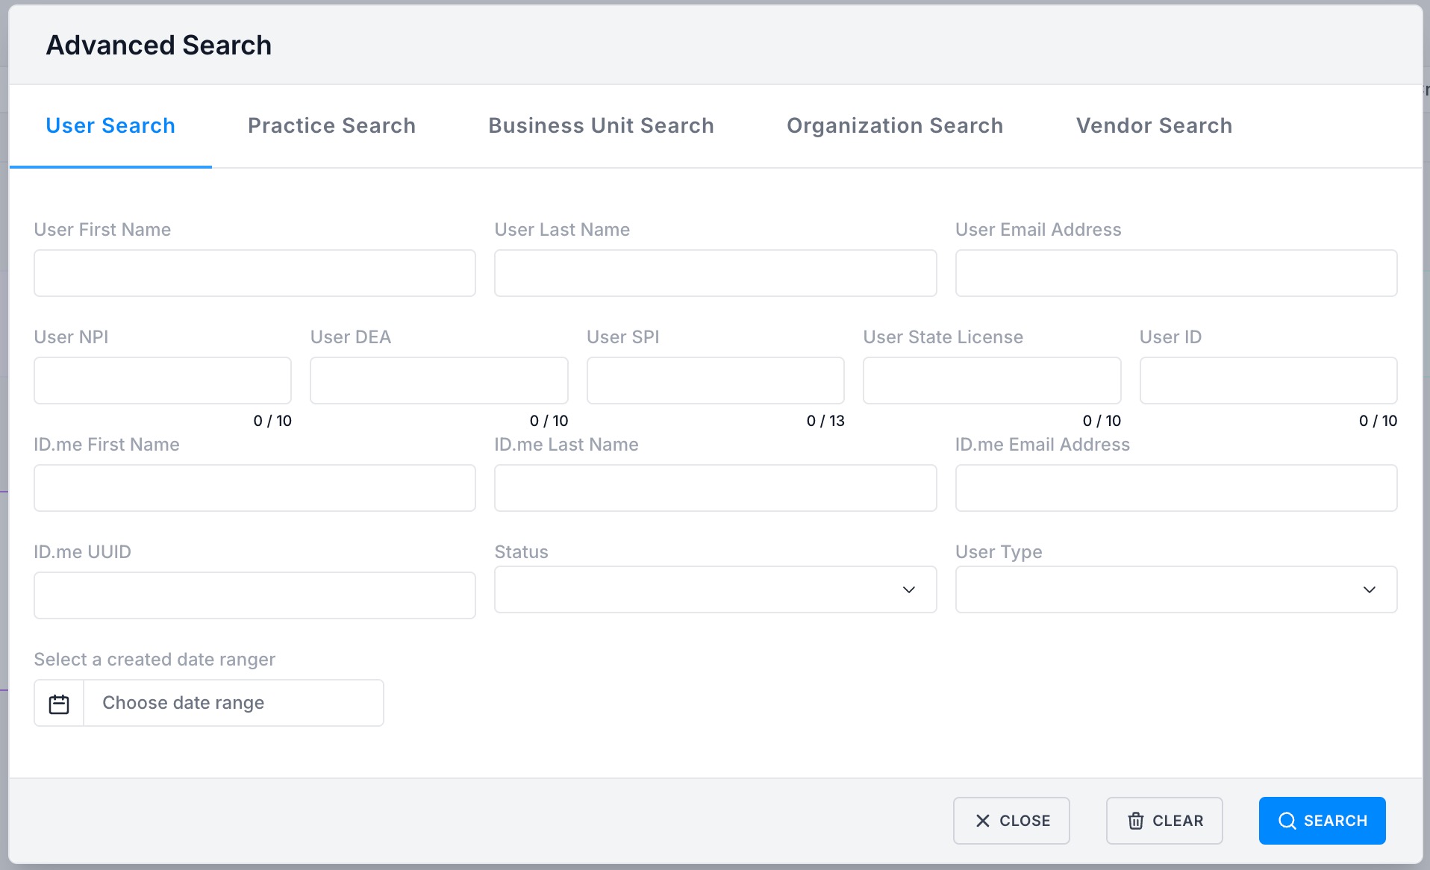Expand the Status dropdown chevron
The image size is (1430, 870).
pos(909,589)
